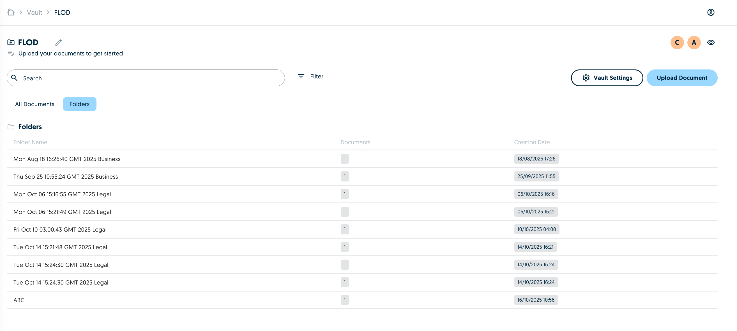Click date badge 25/09/2025 11:55
The height and width of the screenshot is (331, 737).
(536, 176)
